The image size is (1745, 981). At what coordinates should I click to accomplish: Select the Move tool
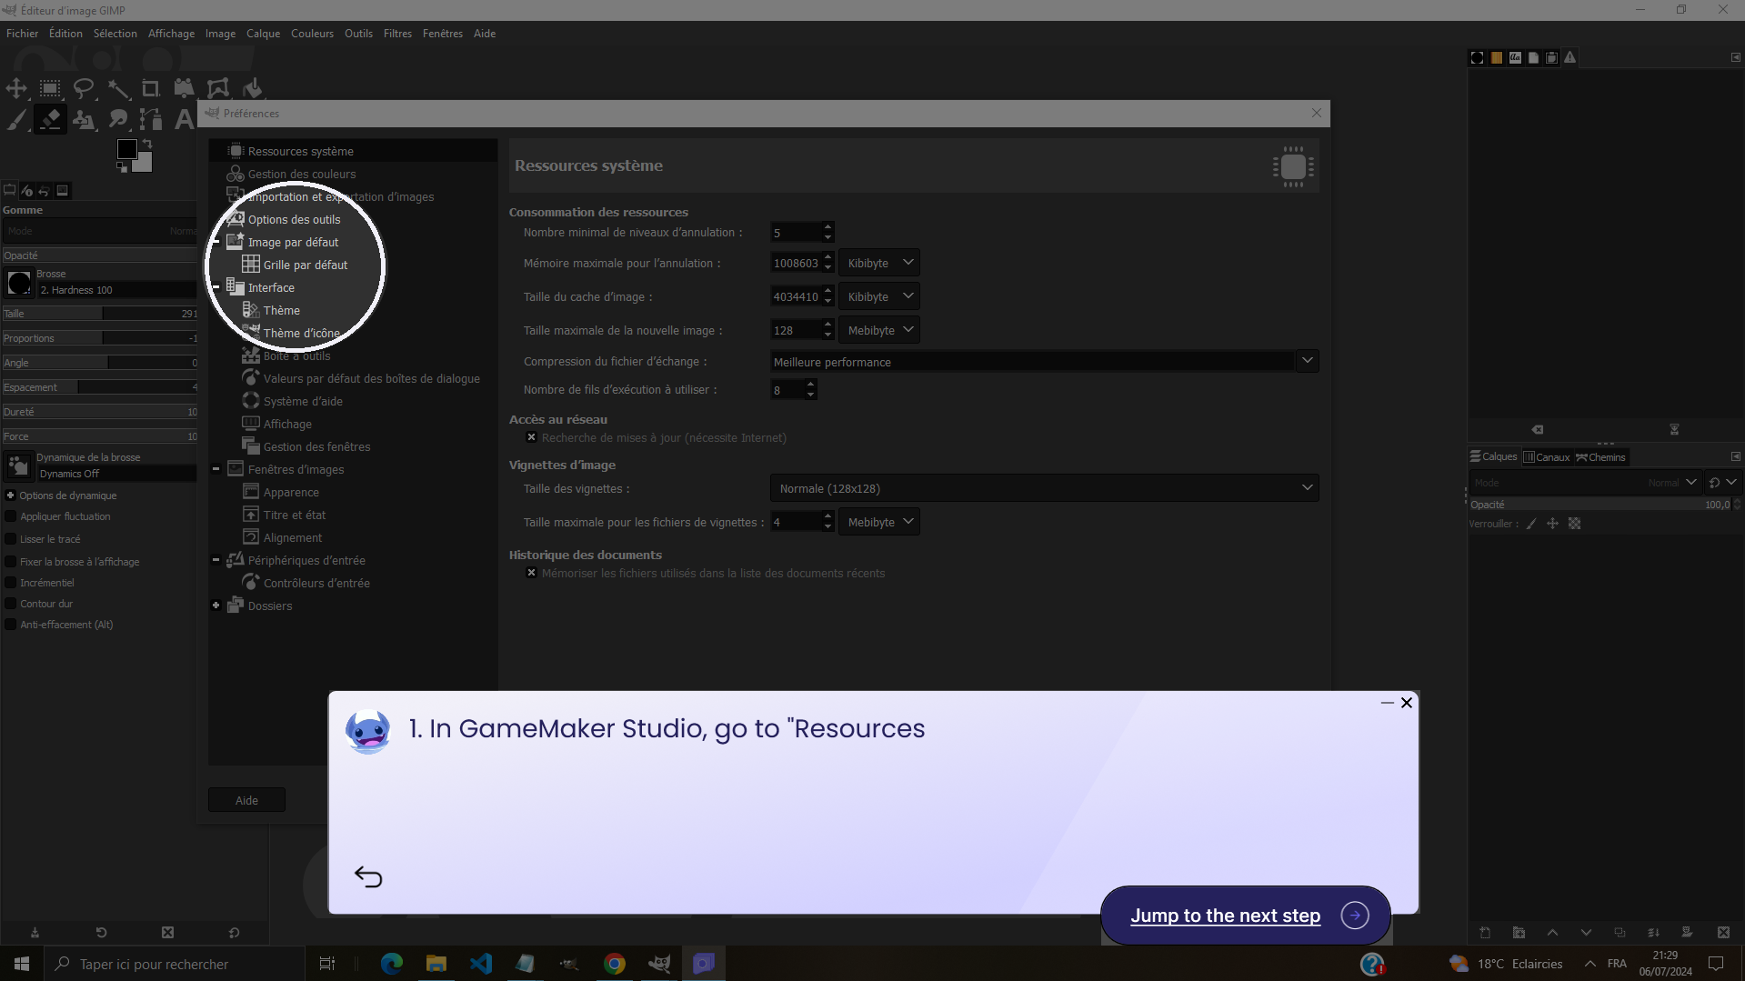pos(16,88)
